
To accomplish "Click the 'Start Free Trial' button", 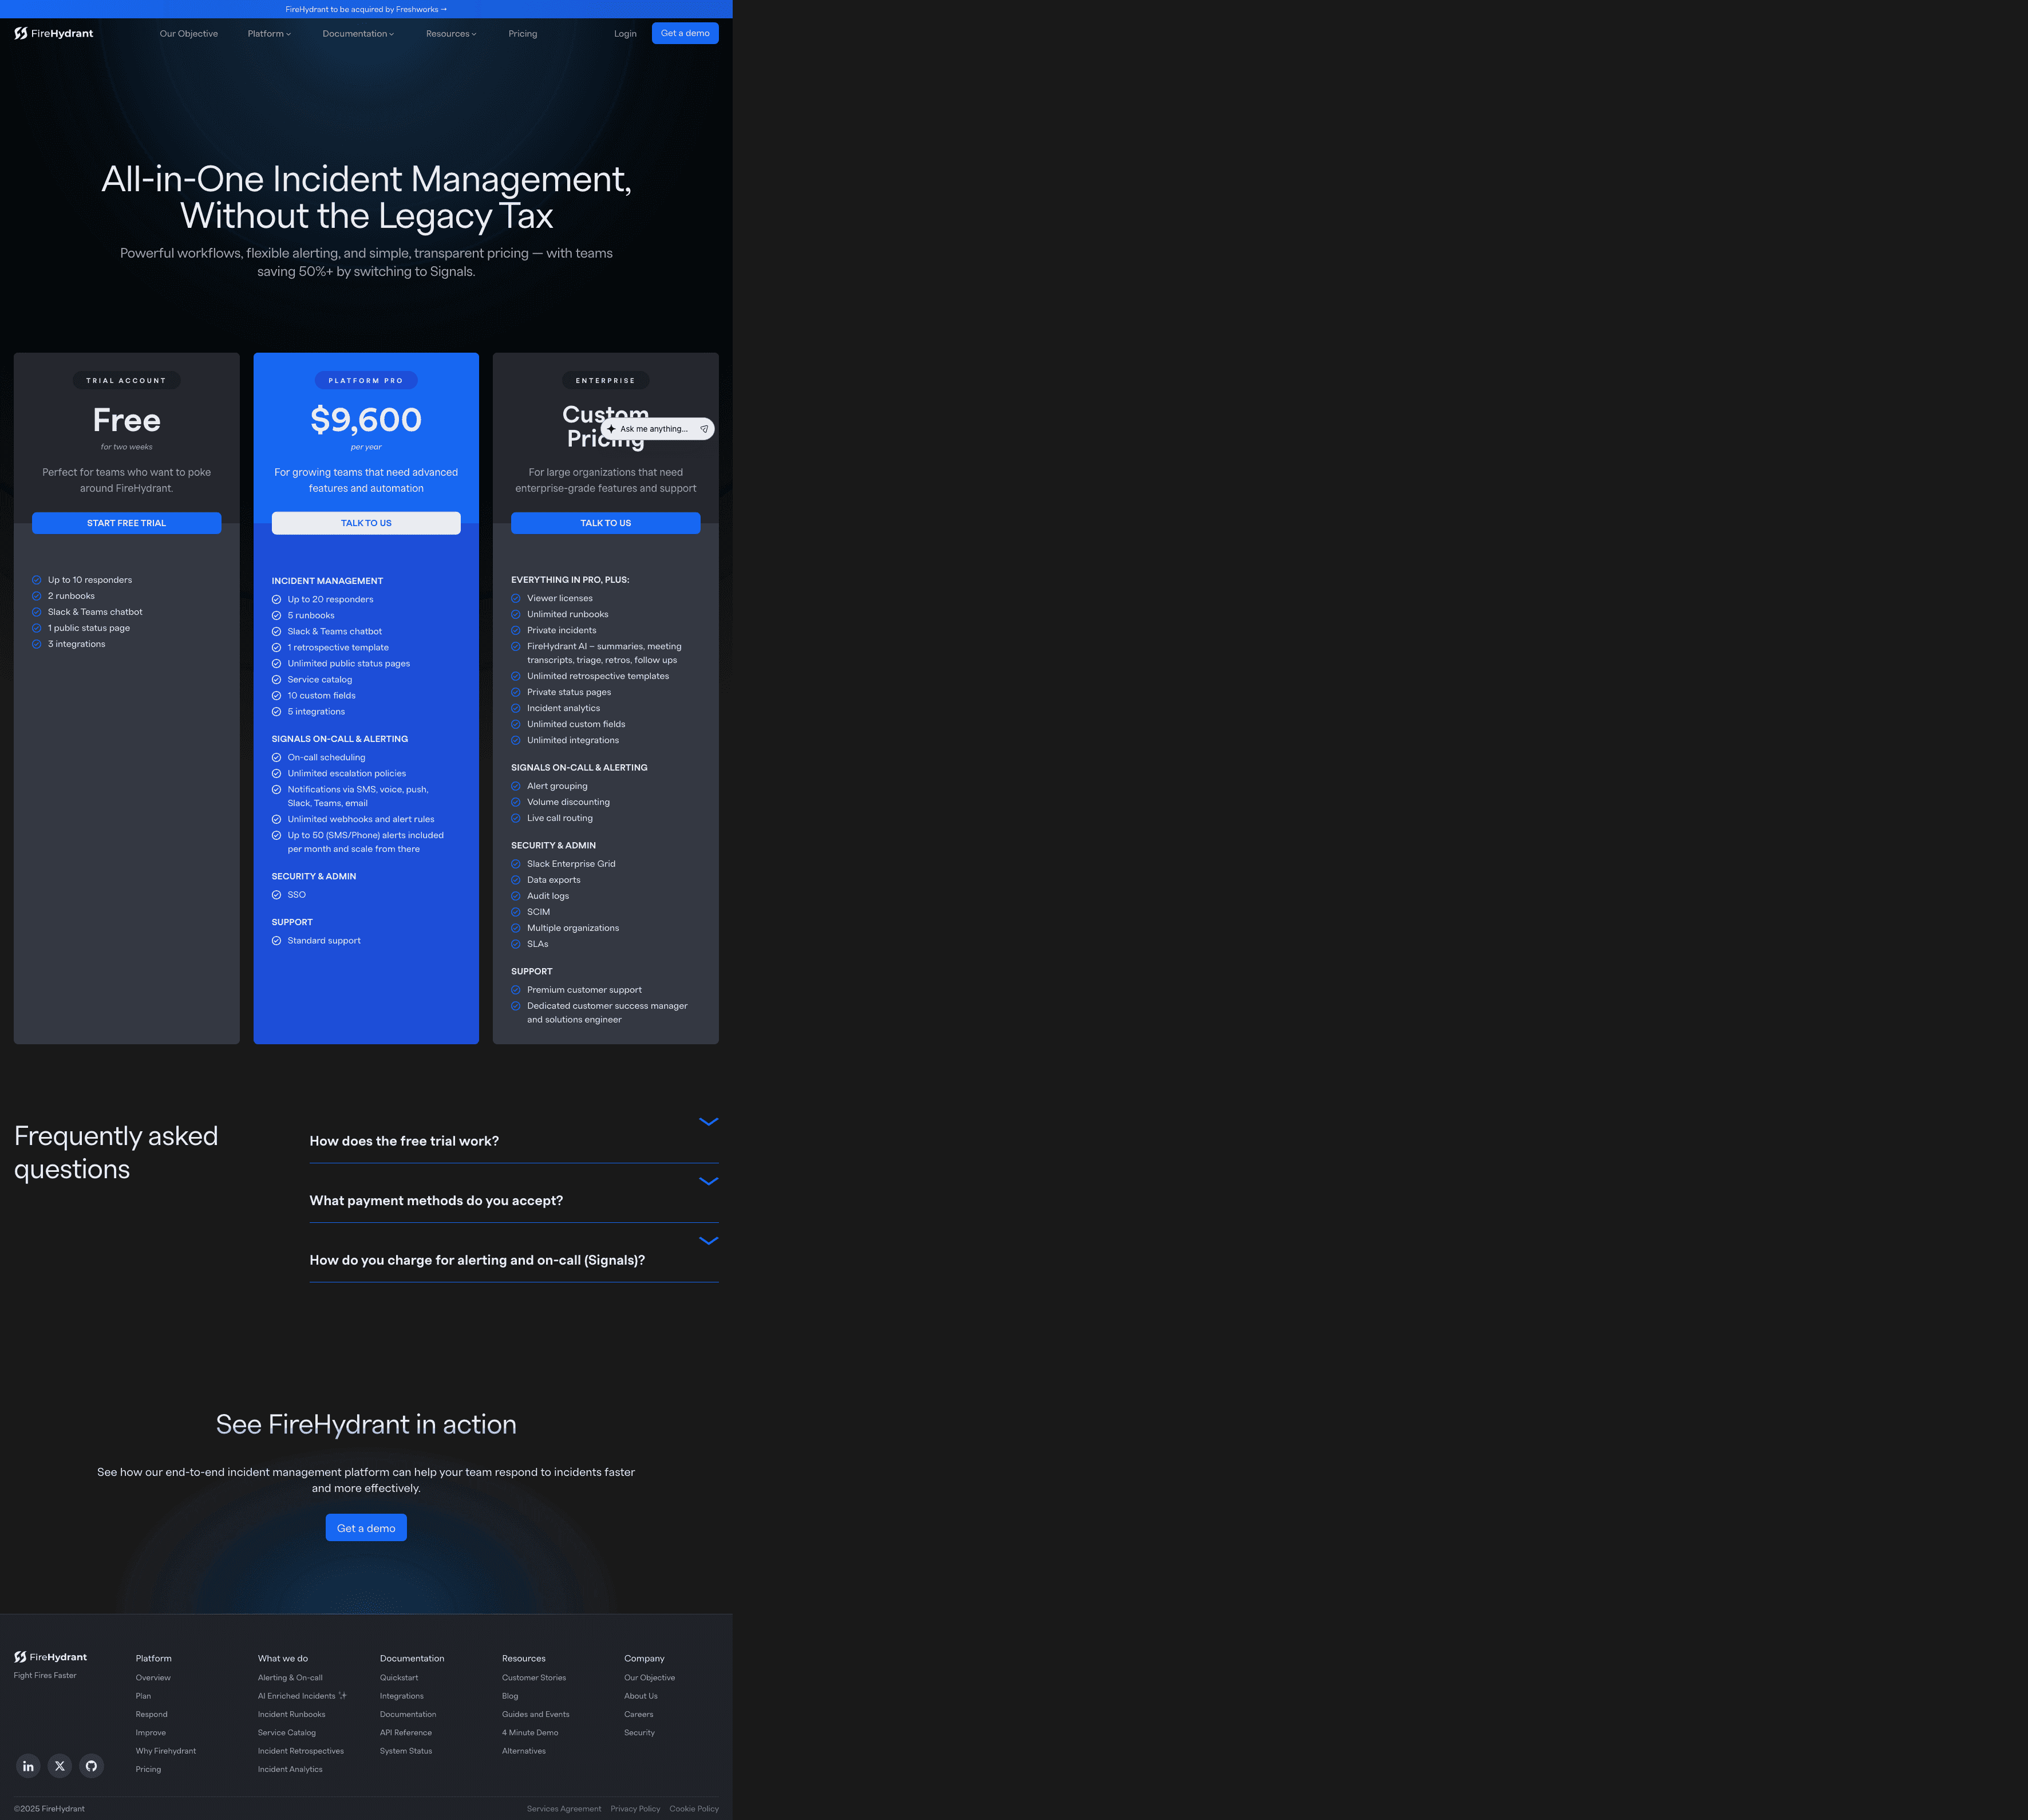I will 126,522.
